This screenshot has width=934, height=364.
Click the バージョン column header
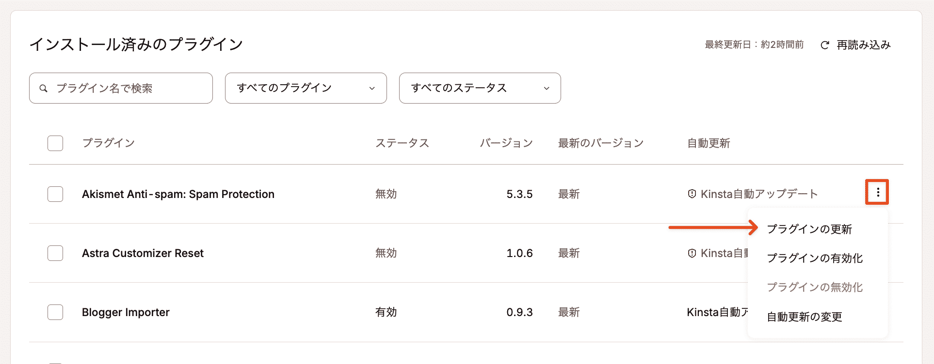pos(506,143)
